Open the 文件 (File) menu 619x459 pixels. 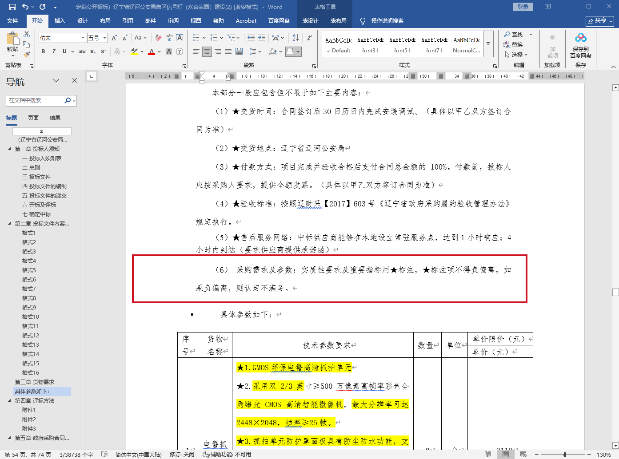pos(12,21)
